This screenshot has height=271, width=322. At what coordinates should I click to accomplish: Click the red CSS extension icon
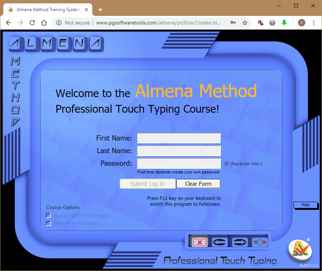(x=260, y=23)
